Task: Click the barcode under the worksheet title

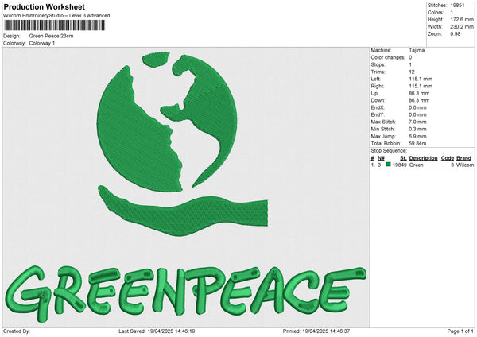Action: [x=53, y=25]
